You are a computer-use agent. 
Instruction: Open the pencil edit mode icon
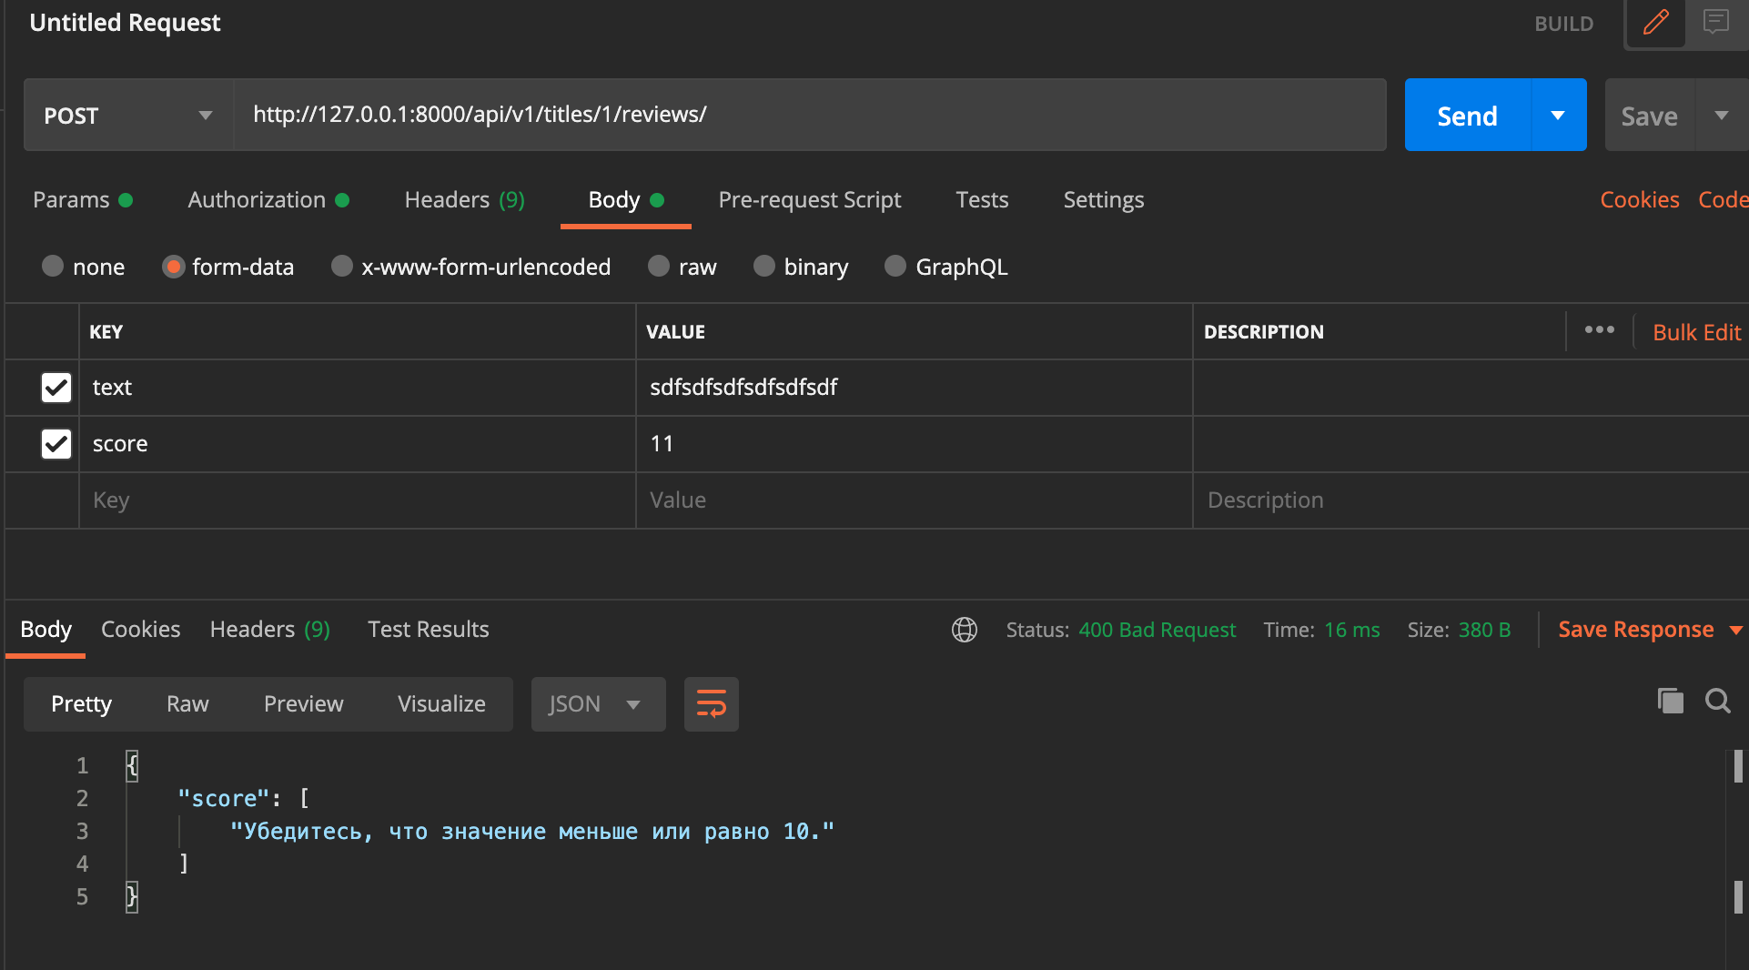point(1655,23)
